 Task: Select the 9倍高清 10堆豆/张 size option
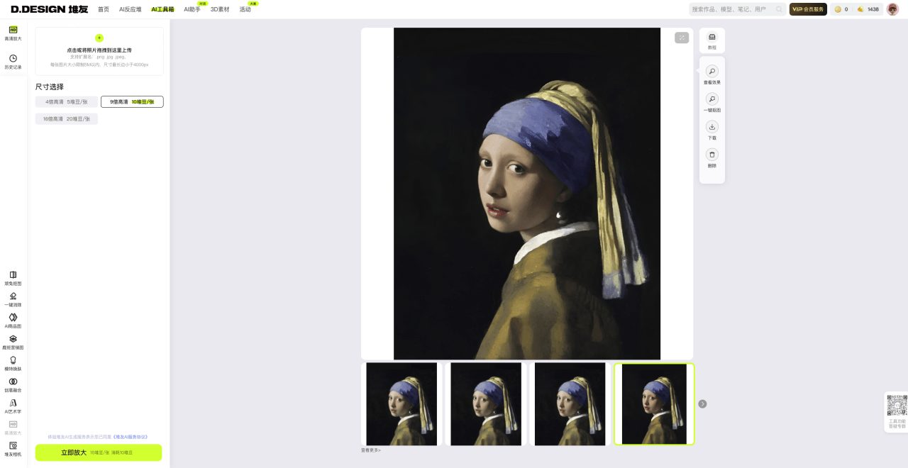tap(132, 102)
